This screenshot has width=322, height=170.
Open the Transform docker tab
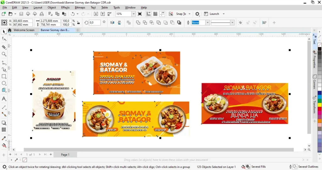tap(314, 104)
